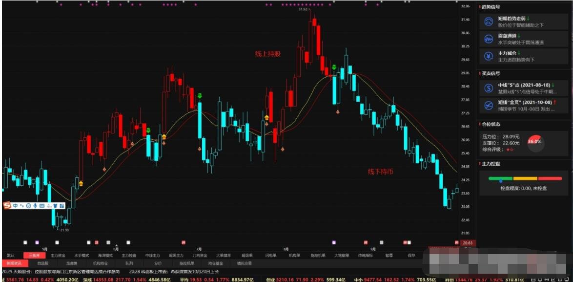Open emoji smiley icon on Sogou toolbar
This screenshot has width=573, height=282.
point(28,206)
